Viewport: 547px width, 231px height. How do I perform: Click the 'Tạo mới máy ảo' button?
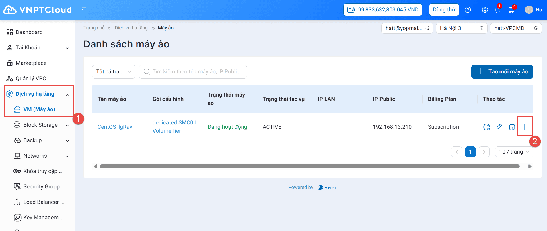pyautogui.click(x=502, y=72)
